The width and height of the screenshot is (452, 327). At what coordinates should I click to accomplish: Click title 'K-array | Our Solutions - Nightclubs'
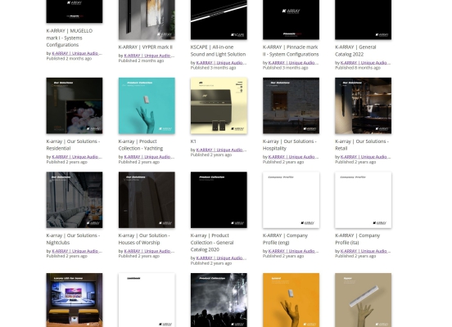73,239
